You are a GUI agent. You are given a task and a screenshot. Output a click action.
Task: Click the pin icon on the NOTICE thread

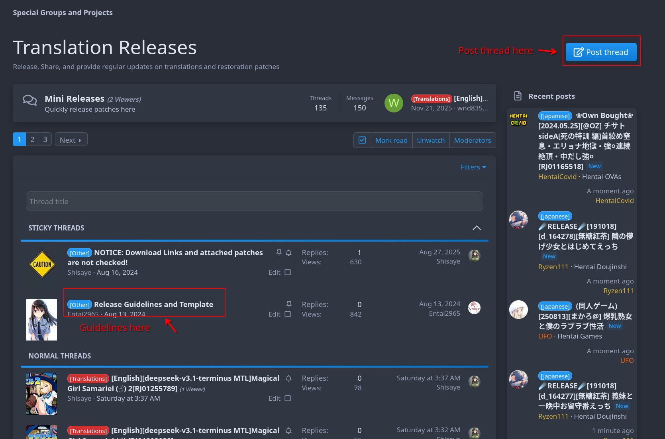[x=279, y=252]
